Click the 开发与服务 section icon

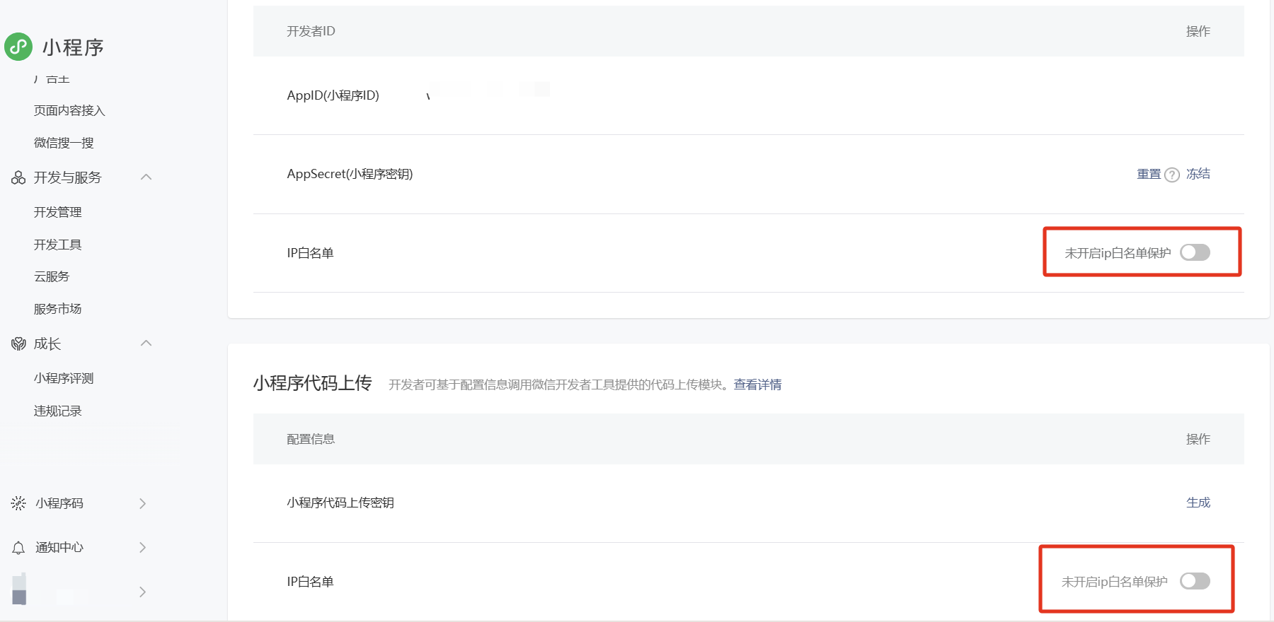pyautogui.click(x=18, y=177)
